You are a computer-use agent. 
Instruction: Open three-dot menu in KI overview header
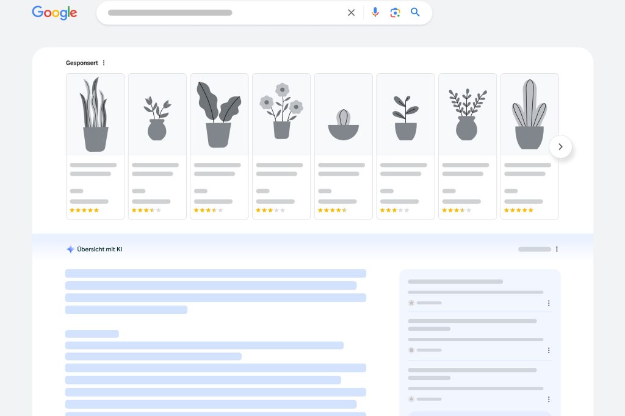coord(557,249)
